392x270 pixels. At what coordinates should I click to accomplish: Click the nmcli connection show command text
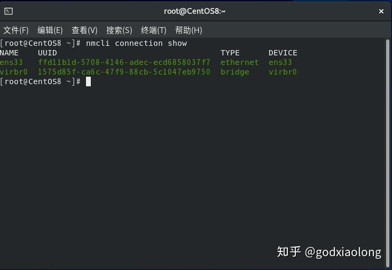pos(136,43)
